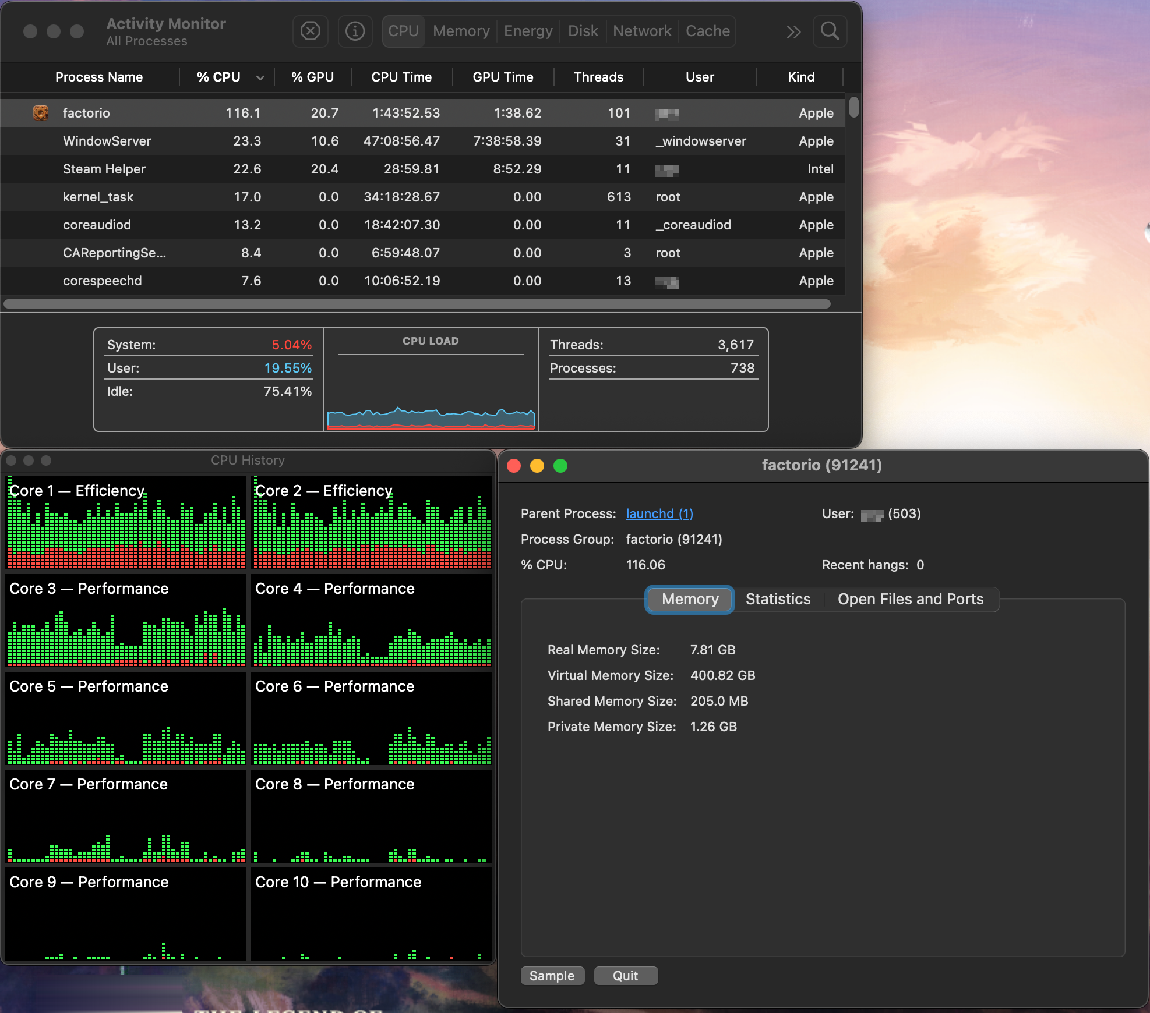Select the Cache tab
The image size is (1150, 1013).
click(707, 31)
